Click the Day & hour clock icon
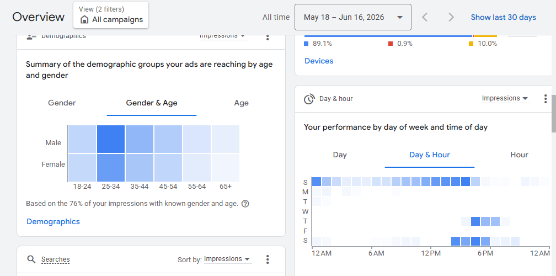The width and height of the screenshot is (556, 276). click(309, 99)
